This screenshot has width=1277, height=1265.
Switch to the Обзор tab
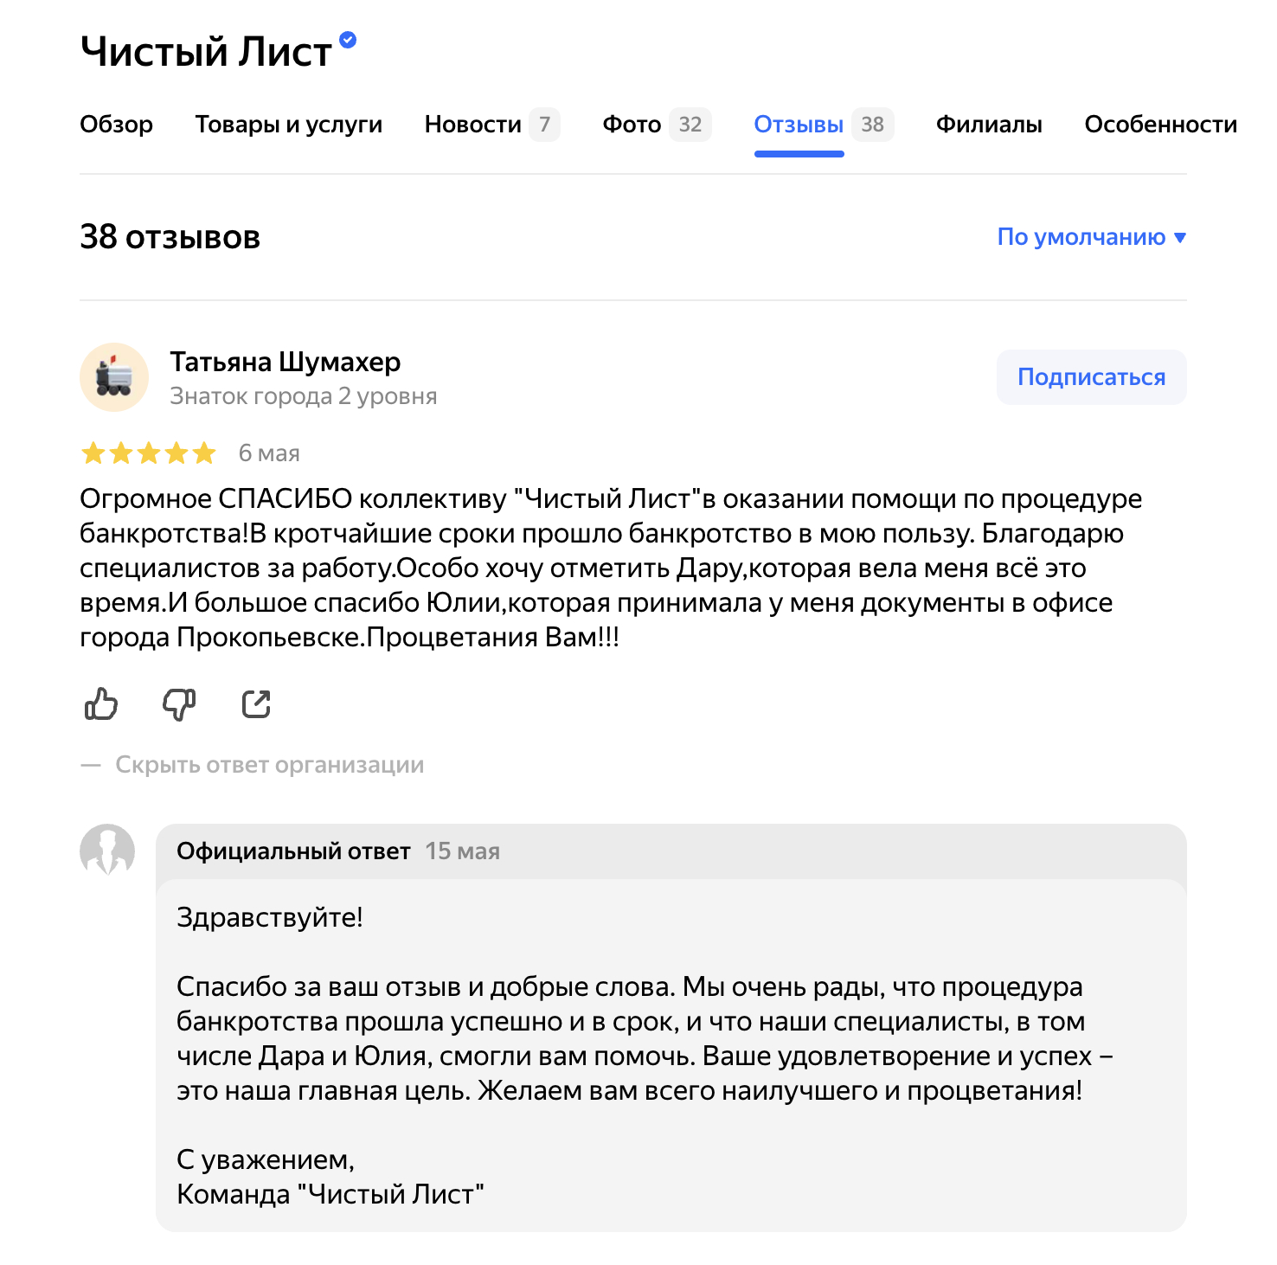pyautogui.click(x=116, y=125)
